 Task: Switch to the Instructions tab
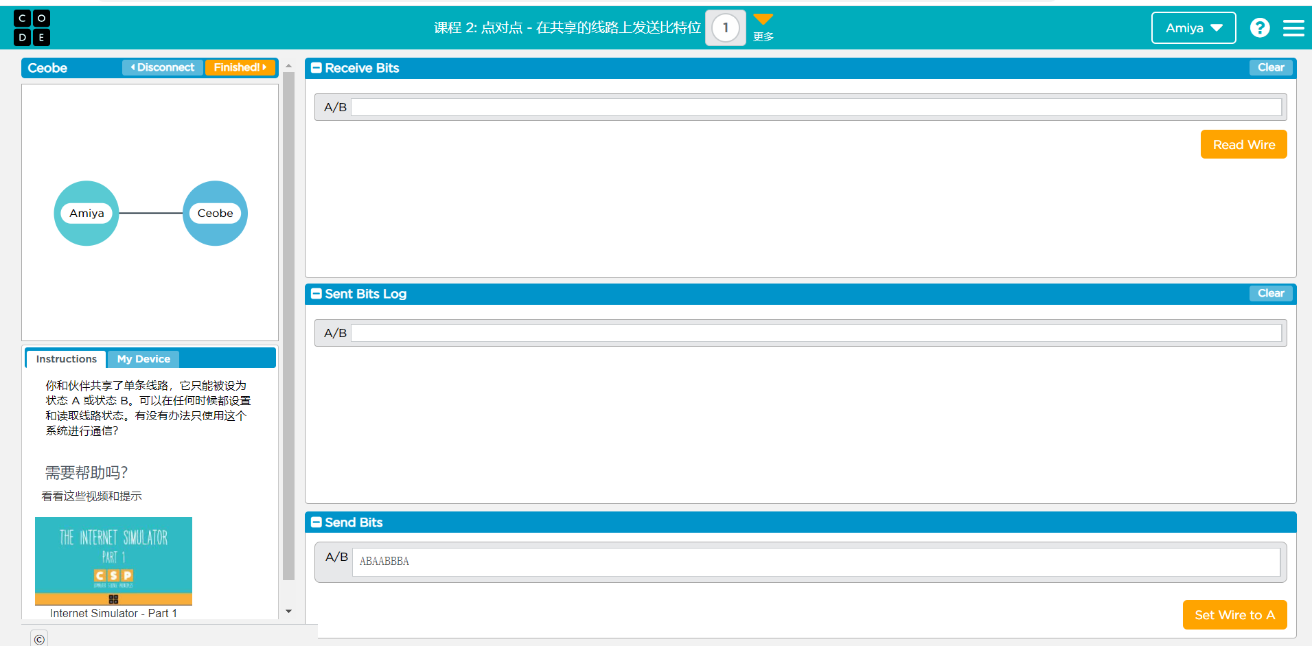pyautogui.click(x=67, y=359)
